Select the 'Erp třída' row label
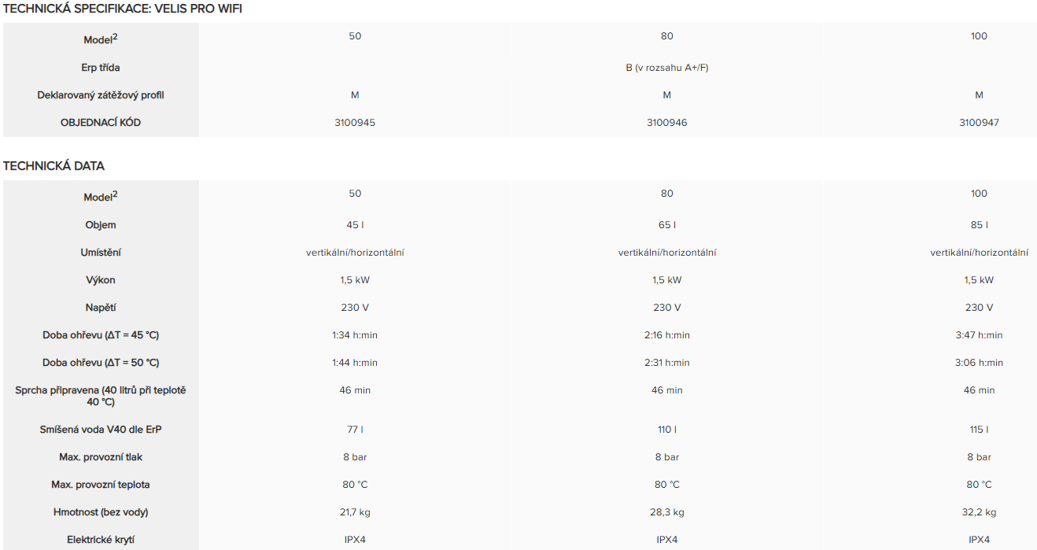 (101, 68)
